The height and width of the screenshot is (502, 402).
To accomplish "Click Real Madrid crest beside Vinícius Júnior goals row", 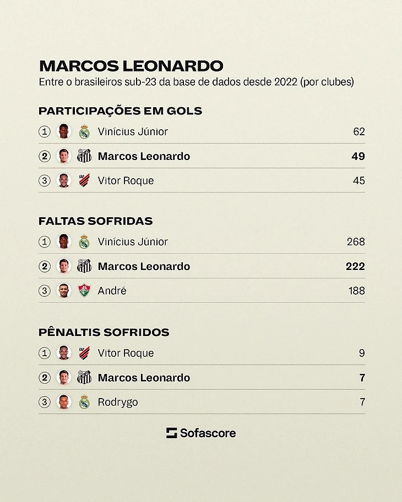I will pyautogui.click(x=84, y=131).
